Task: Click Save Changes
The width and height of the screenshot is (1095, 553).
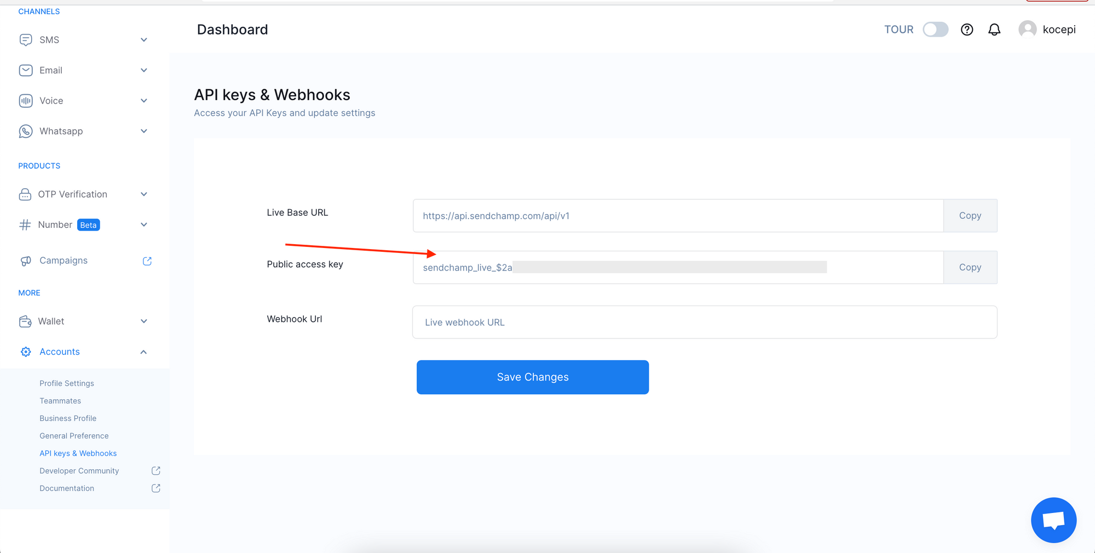Action: (x=532, y=377)
